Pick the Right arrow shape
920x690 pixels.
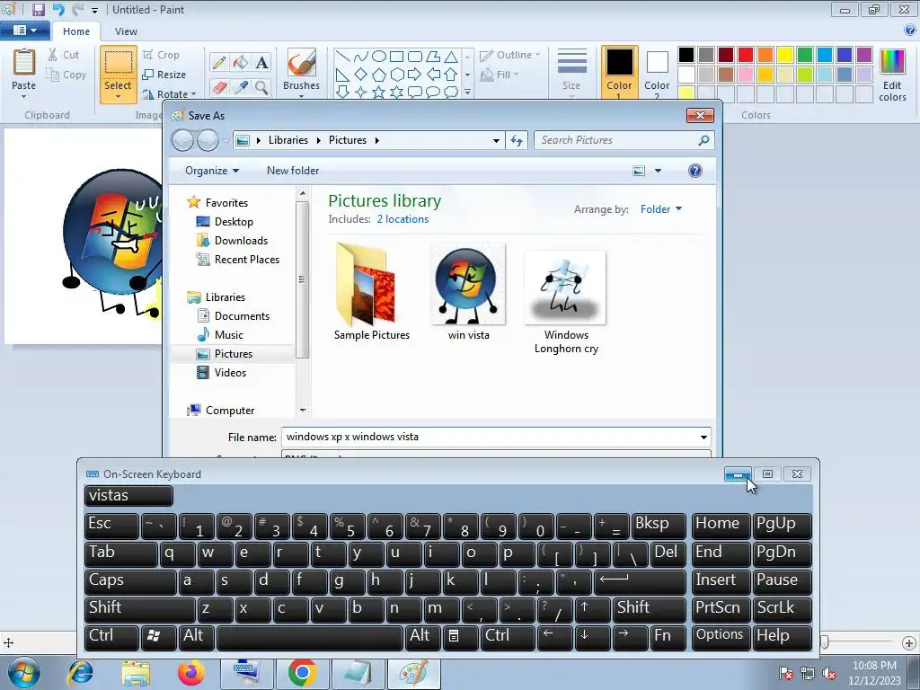click(x=414, y=75)
